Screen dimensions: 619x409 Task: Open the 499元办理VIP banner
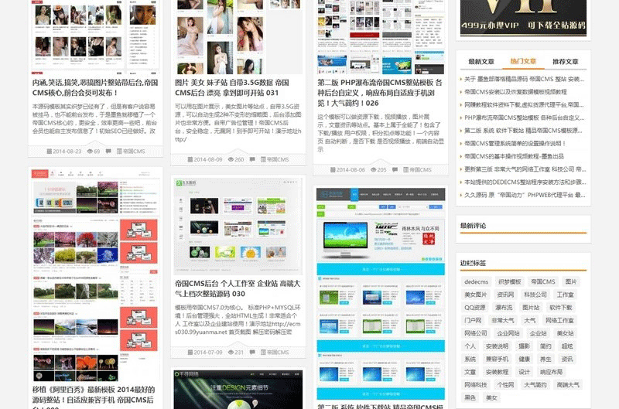click(x=524, y=18)
